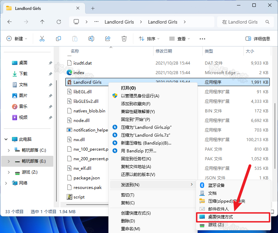Open a new tab with plus button
The image size is (278, 233).
pyautogui.click(x=93, y=8)
